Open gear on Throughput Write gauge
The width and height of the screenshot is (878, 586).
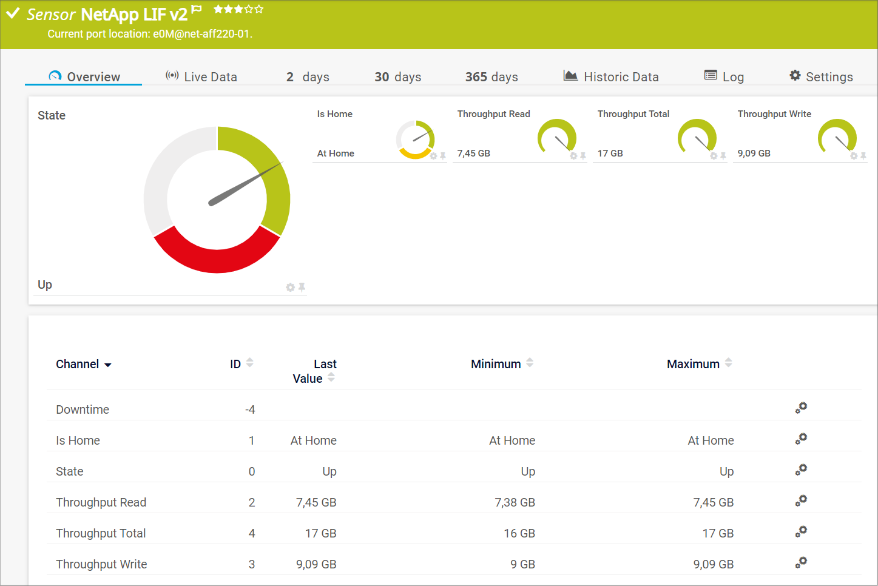(x=854, y=156)
